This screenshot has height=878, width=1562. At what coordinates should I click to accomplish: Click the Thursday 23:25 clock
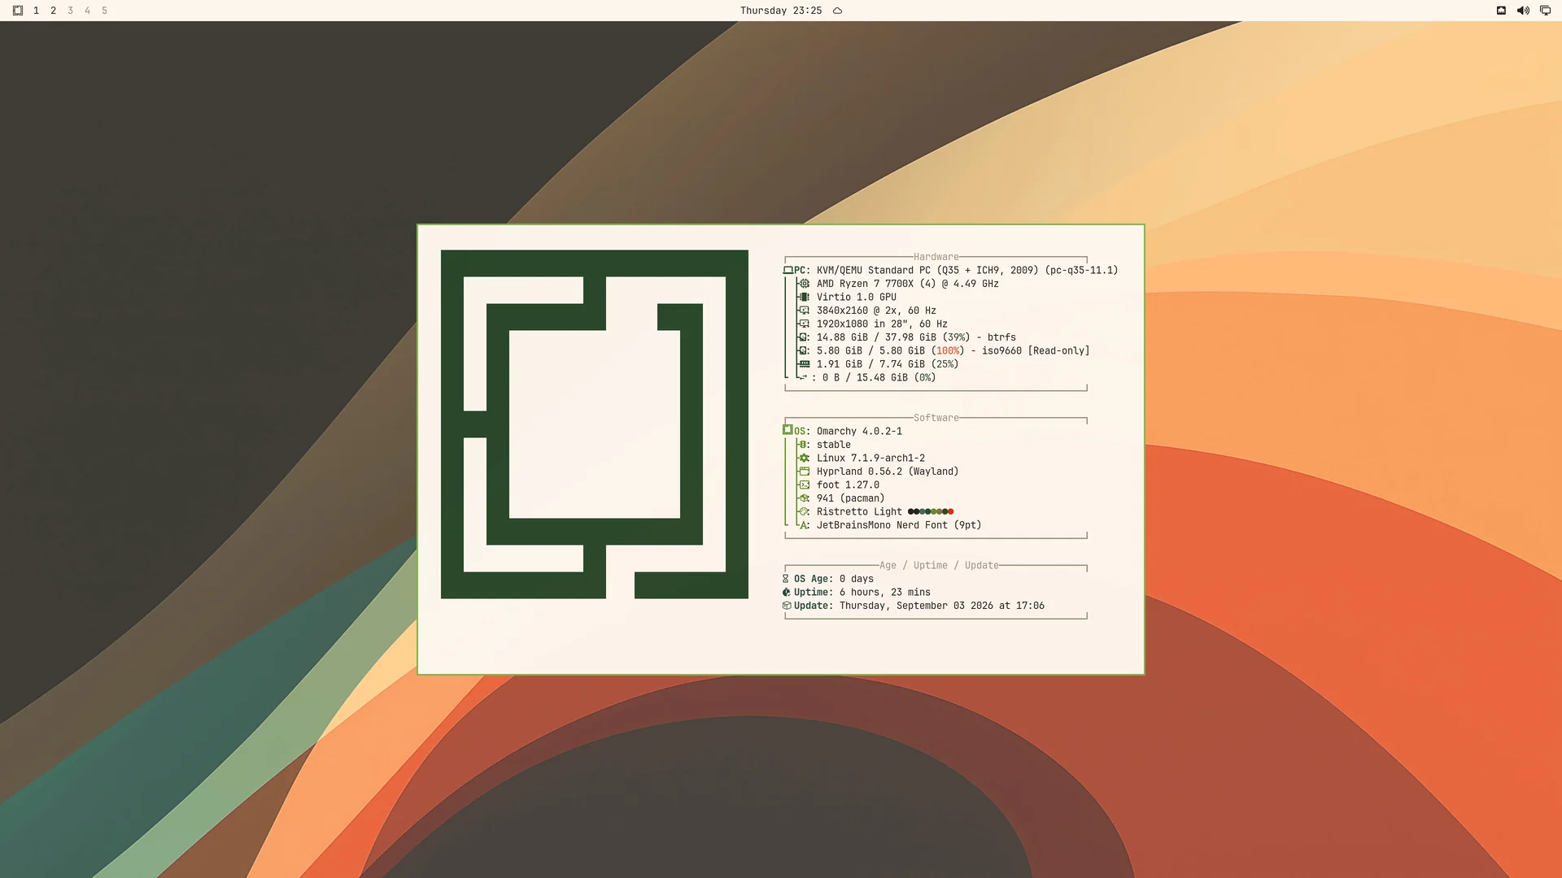[x=780, y=11]
